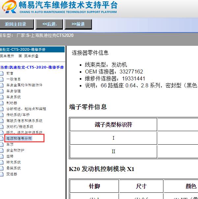Click 针脚 column header
The image size is (198, 199).
click(95, 186)
